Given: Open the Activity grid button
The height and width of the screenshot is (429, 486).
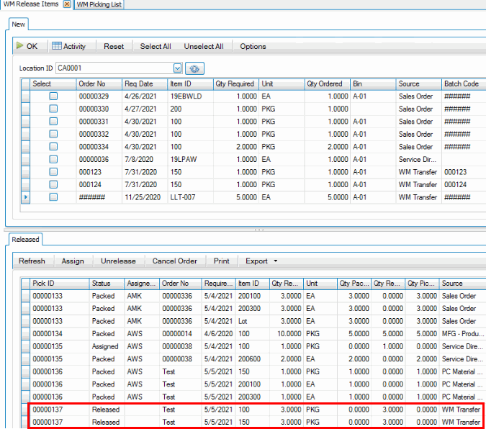Looking at the screenshot, I should (69, 46).
